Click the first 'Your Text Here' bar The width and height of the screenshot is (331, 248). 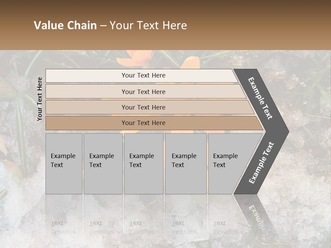coord(142,76)
